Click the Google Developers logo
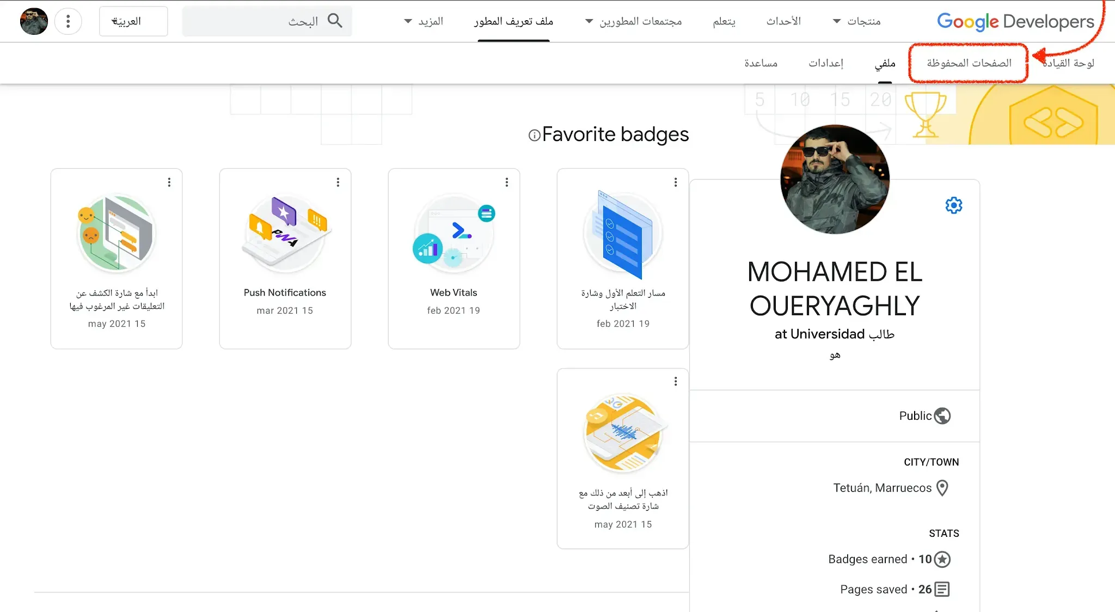Screen dimensions: 1115x612 click(x=1015, y=21)
